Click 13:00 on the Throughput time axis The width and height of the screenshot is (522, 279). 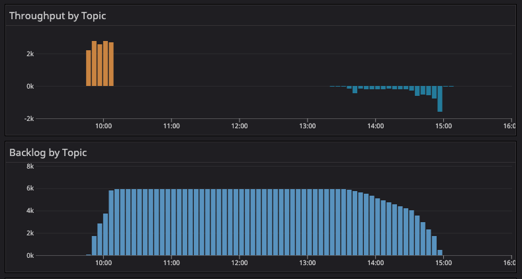click(307, 126)
